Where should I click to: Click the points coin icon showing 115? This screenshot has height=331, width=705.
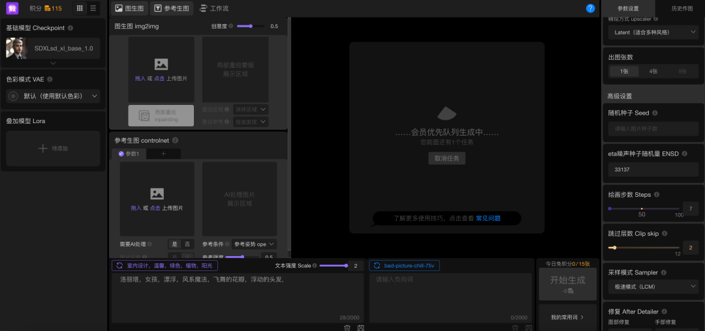(x=47, y=8)
